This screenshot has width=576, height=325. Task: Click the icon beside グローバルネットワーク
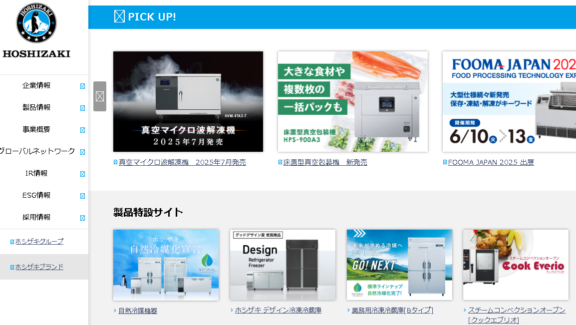click(83, 152)
